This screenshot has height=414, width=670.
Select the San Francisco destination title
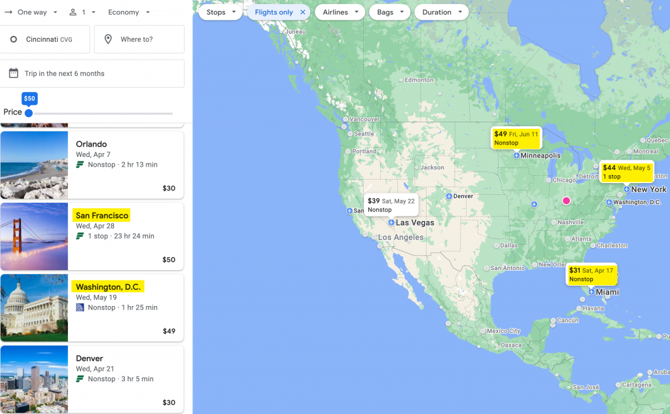101,215
